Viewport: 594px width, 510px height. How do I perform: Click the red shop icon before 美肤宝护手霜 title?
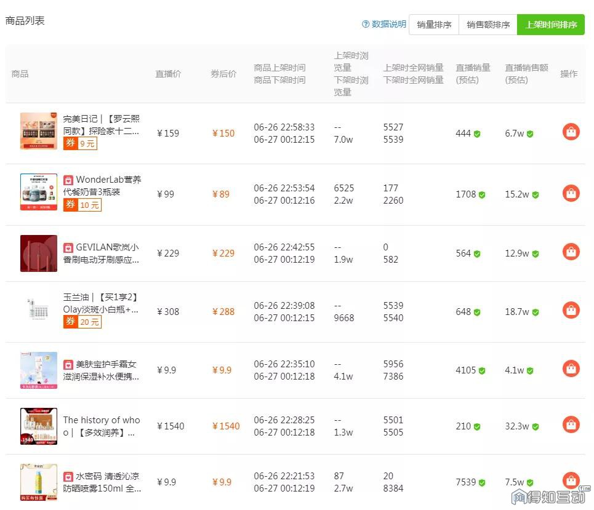click(68, 365)
